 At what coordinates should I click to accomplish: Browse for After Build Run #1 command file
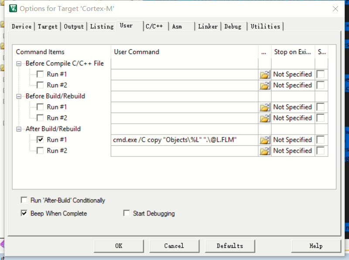click(265, 140)
